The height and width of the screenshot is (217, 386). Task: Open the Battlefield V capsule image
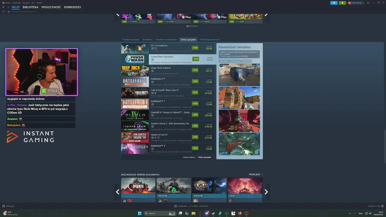click(x=135, y=149)
